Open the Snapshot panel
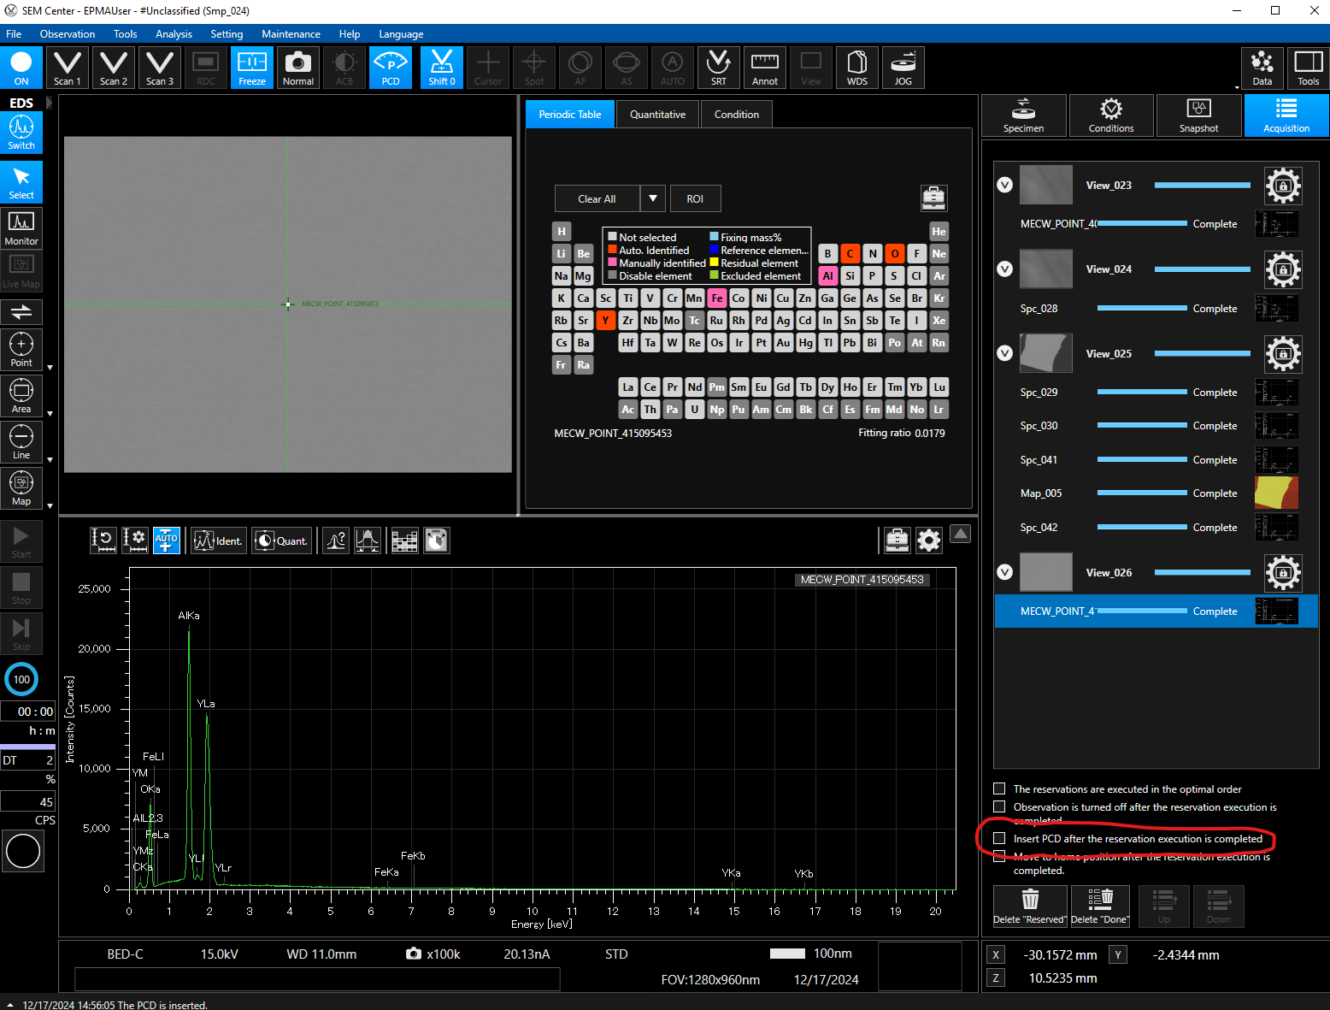 [x=1198, y=115]
